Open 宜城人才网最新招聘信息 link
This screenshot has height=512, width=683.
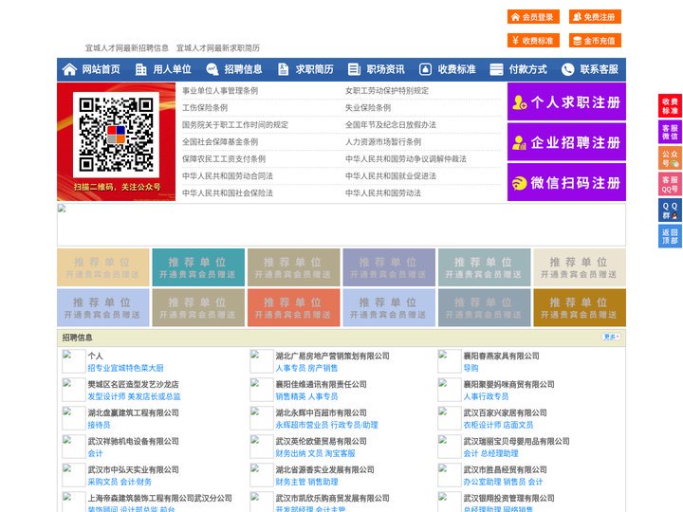tap(127, 48)
